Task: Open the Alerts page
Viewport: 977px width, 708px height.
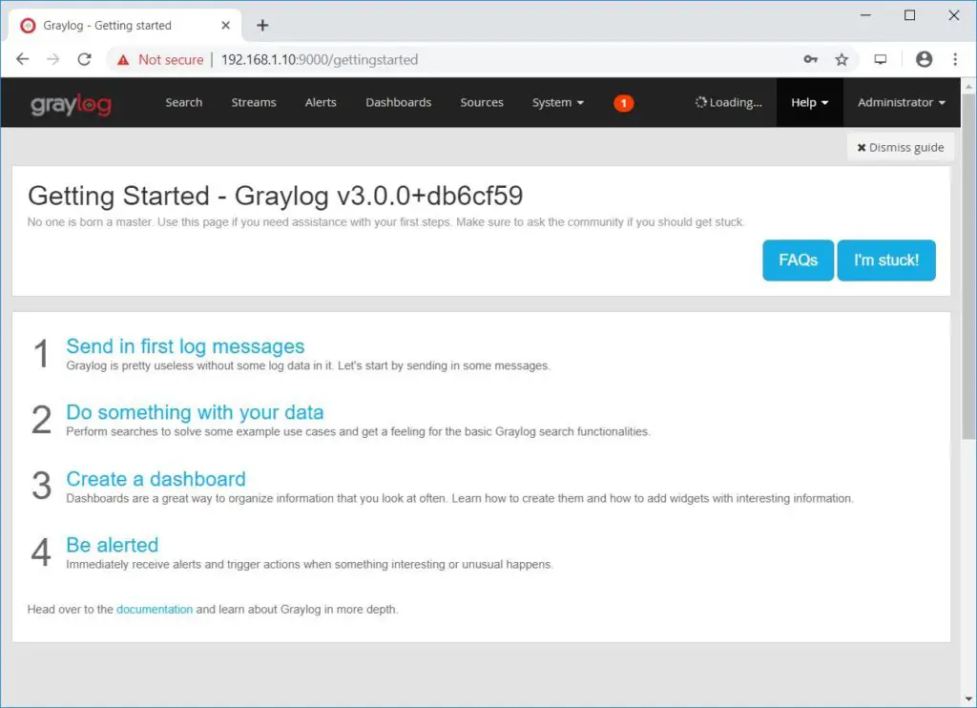Action: (x=321, y=102)
